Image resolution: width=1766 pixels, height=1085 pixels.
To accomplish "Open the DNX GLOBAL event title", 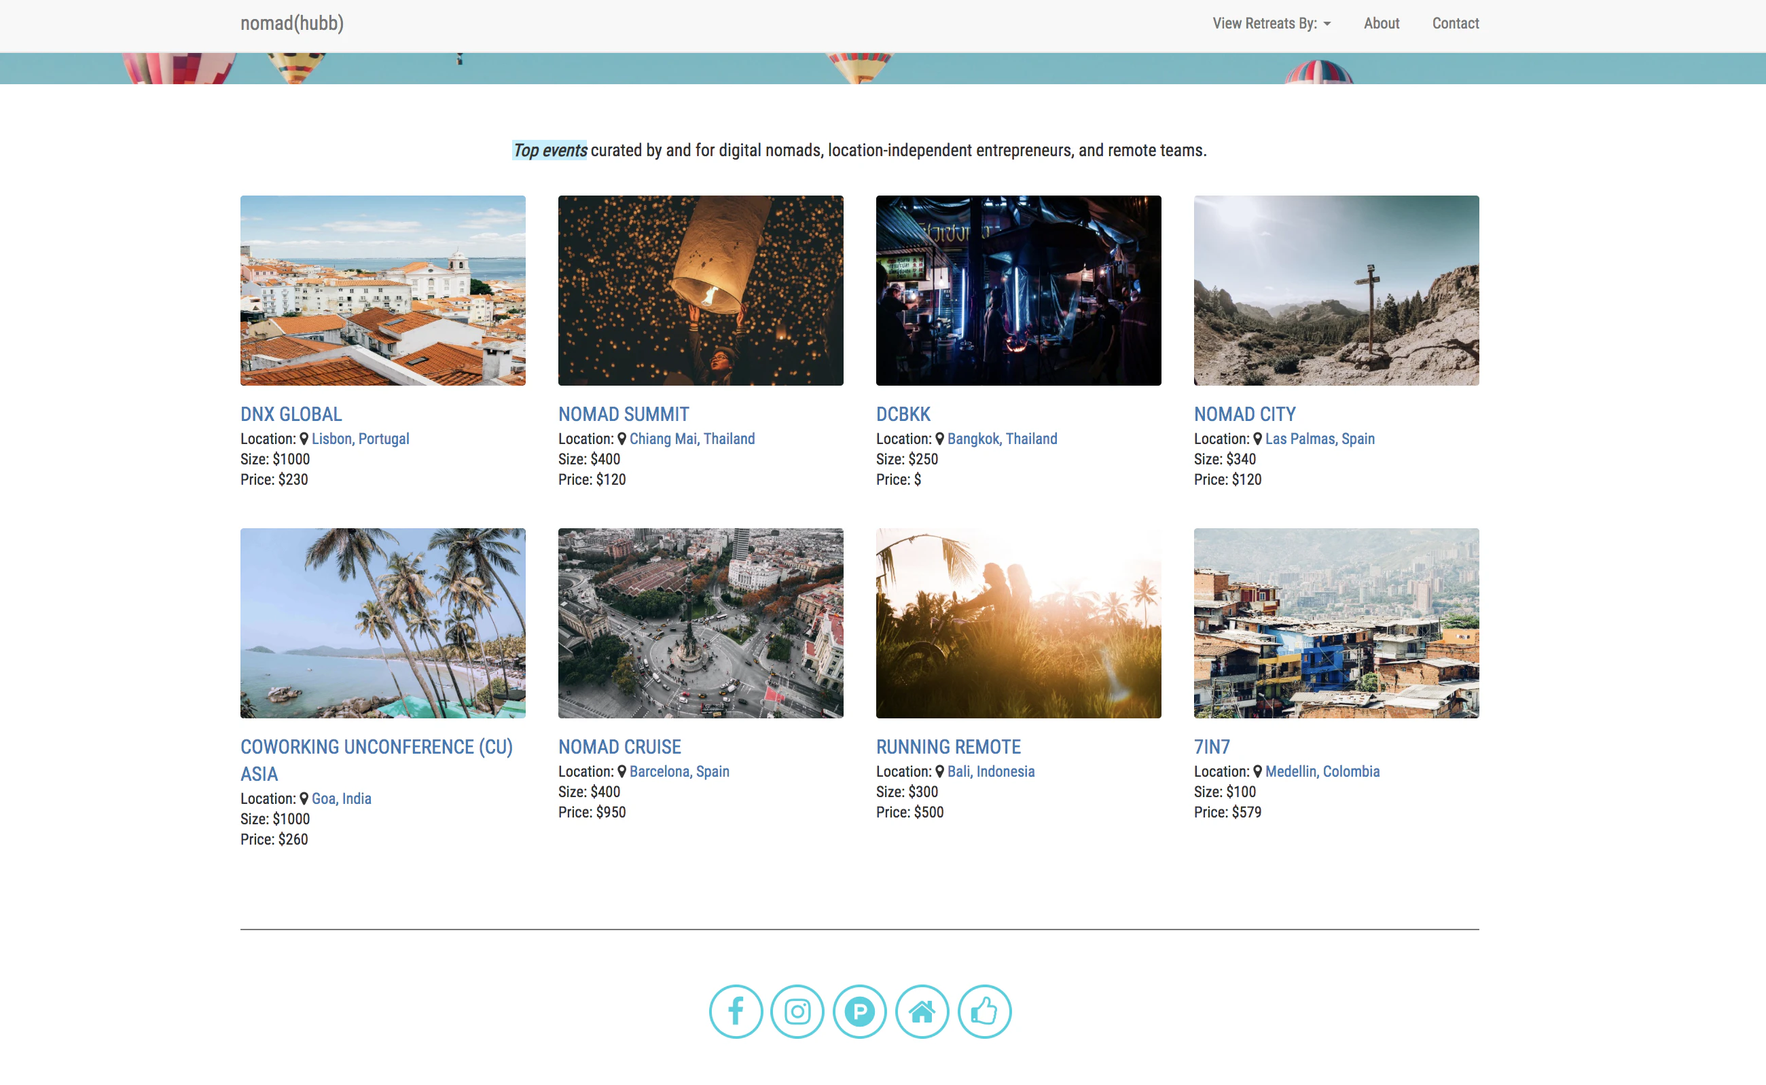I will point(291,414).
